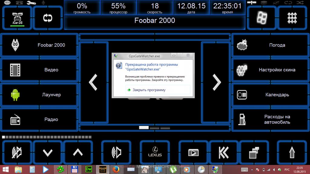Open the clock app in taskbar
The image size is (310, 174).
tap(201, 169)
